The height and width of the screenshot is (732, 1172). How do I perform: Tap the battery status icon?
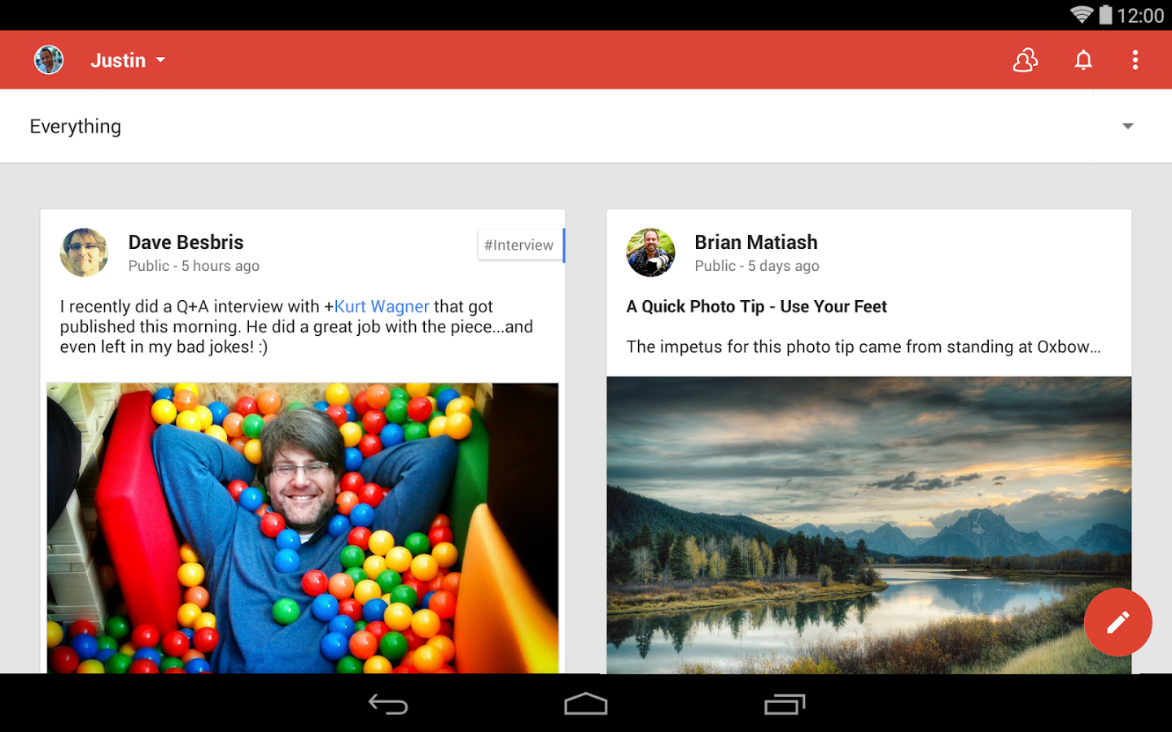[x=1105, y=15]
